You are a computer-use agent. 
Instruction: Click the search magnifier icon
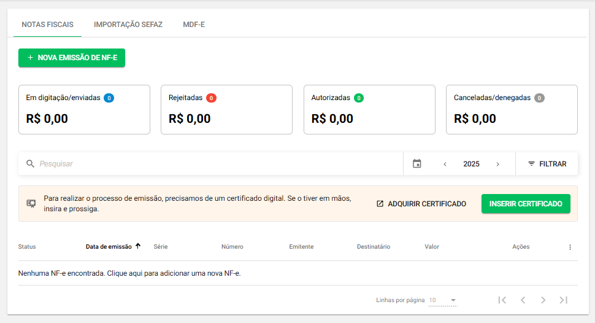click(30, 164)
